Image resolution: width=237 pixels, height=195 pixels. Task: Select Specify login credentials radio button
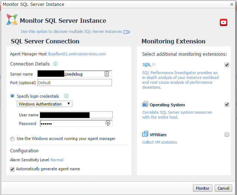pyautogui.click(x=12, y=96)
